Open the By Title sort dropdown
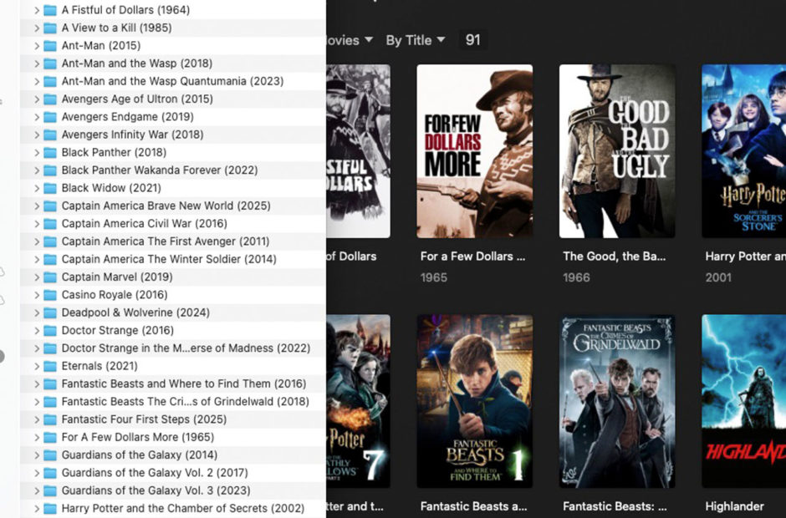Screen dimensions: 786x518 tap(415, 40)
